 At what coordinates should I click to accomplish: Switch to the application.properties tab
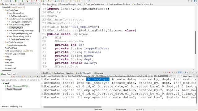pyautogui.click(x=143, y=4)
